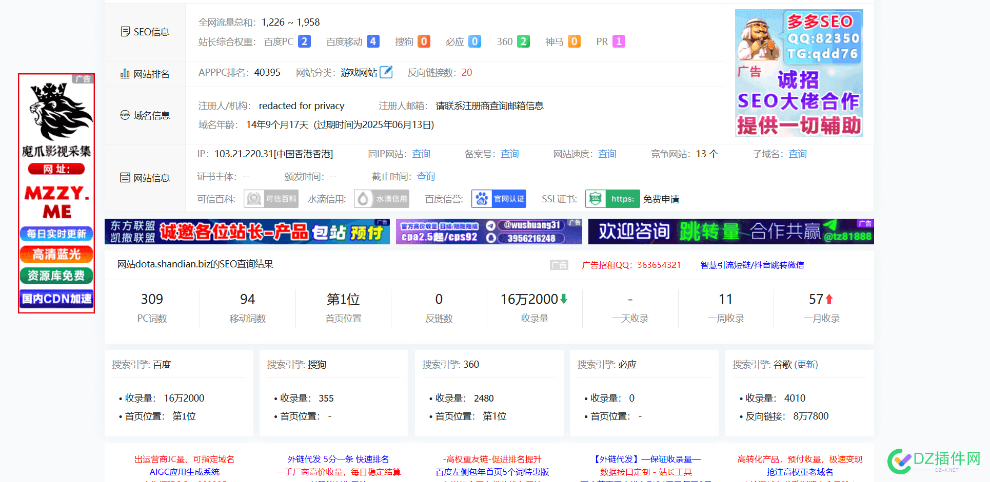This screenshot has height=482, width=990.
Task: Click 广告招租QQ: 363654321 text
Action: tap(631, 265)
